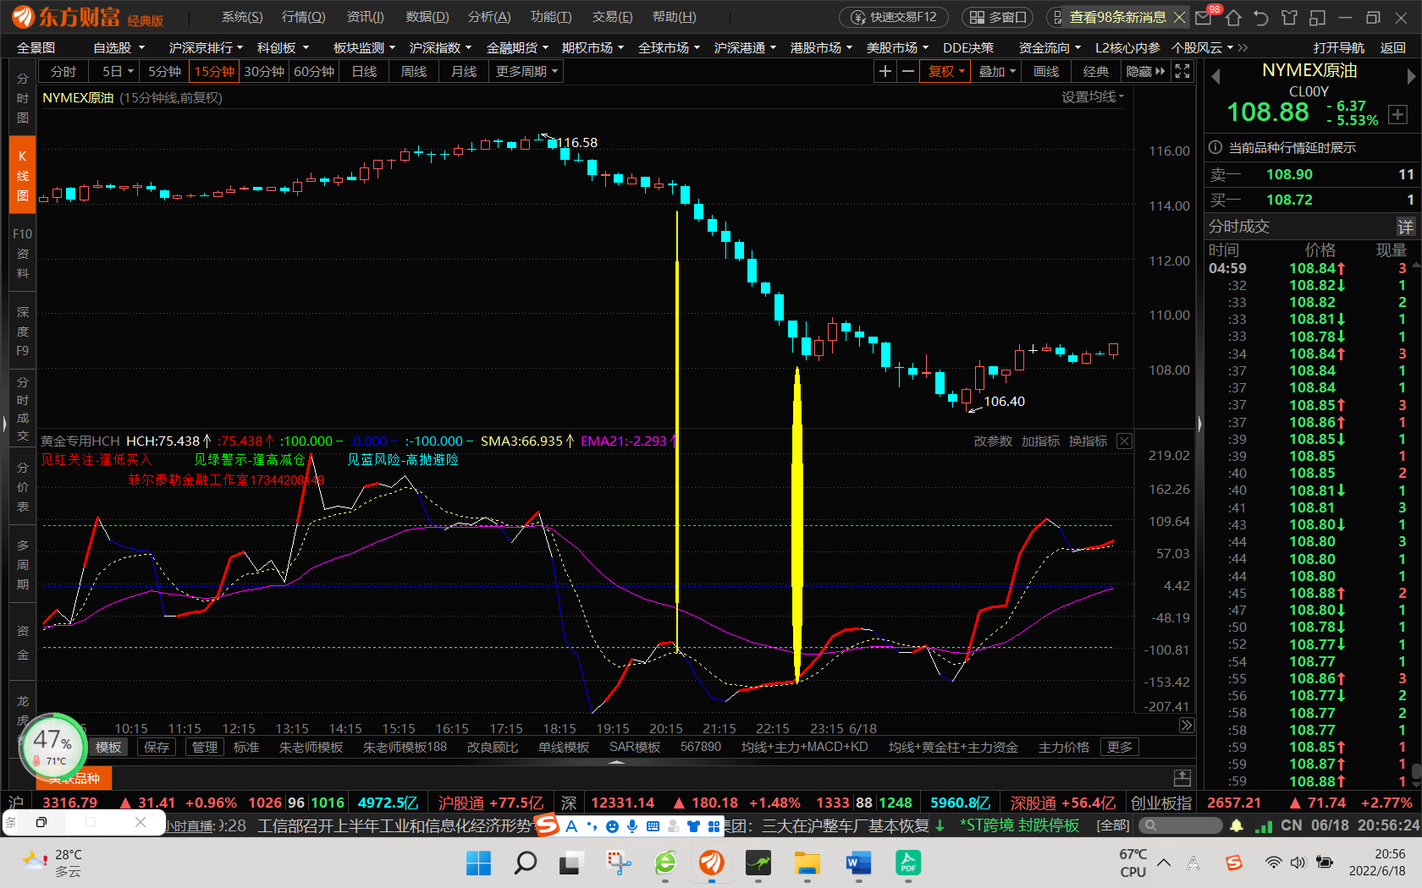Click the status bar search box
This screenshot has height=888, width=1422.
[x=1180, y=825]
